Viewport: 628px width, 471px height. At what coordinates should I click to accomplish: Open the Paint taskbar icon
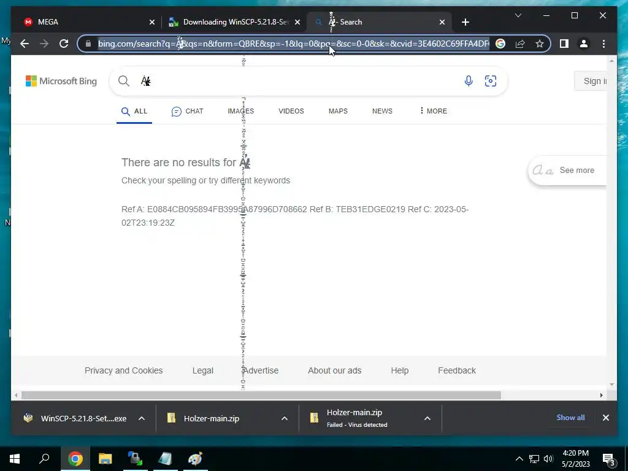pos(196,459)
